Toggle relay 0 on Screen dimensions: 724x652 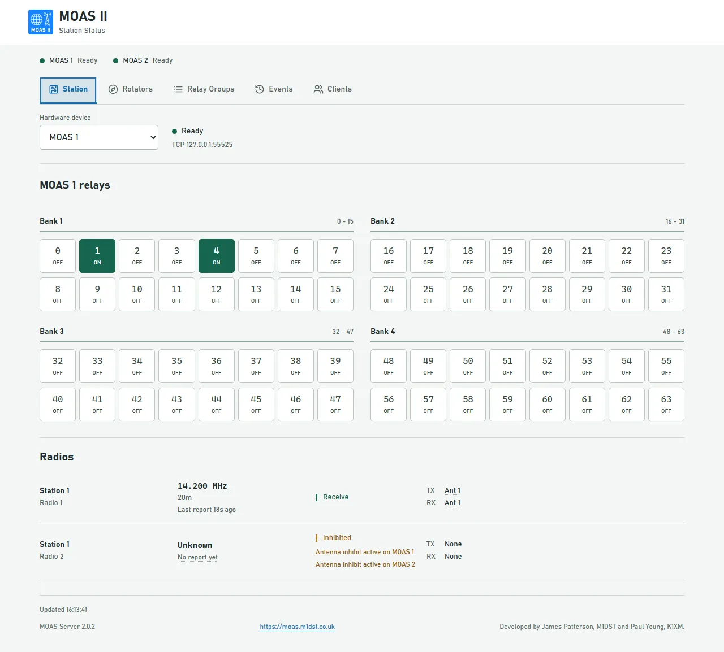tap(58, 256)
